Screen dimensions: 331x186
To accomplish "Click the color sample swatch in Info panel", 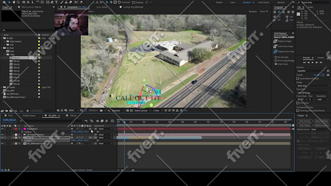I will pyautogui.click(x=298, y=14).
